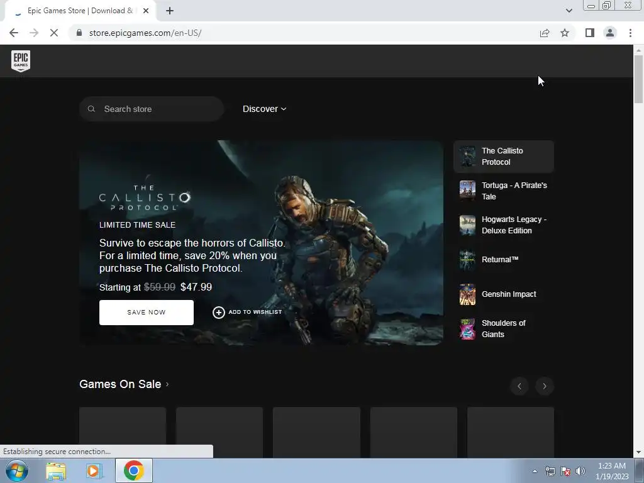Stop page loading with X button
644x483 pixels.
pyautogui.click(x=54, y=33)
